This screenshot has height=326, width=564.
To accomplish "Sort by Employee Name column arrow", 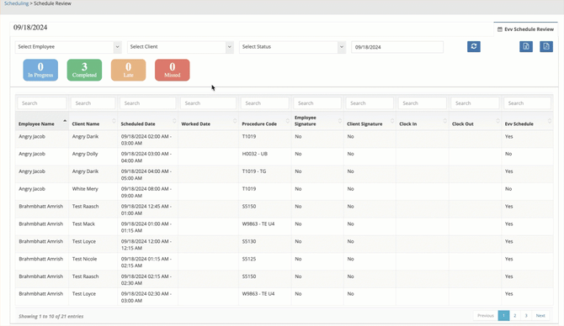I will point(65,121).
